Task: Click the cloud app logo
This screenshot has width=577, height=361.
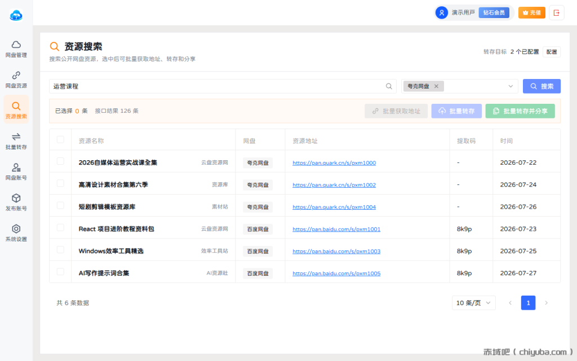Action: click(x=16, y=15)
